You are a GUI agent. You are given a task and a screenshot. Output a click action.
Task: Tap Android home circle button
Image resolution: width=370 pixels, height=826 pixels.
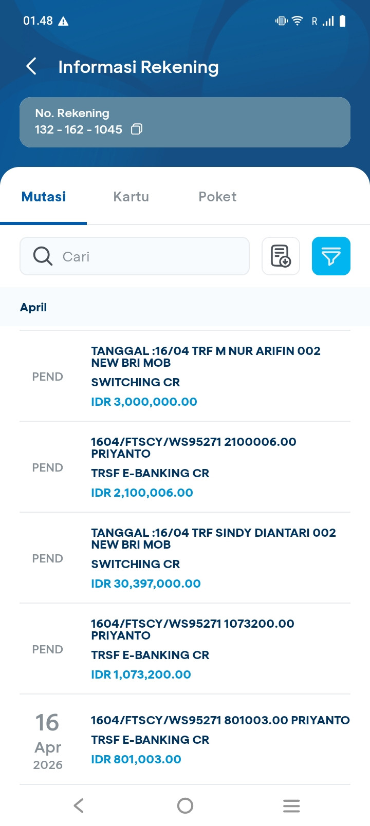point(185,805)
